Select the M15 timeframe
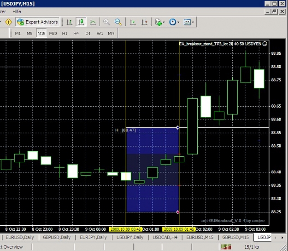This screenshot has width=288, height=251. (41, 34)
